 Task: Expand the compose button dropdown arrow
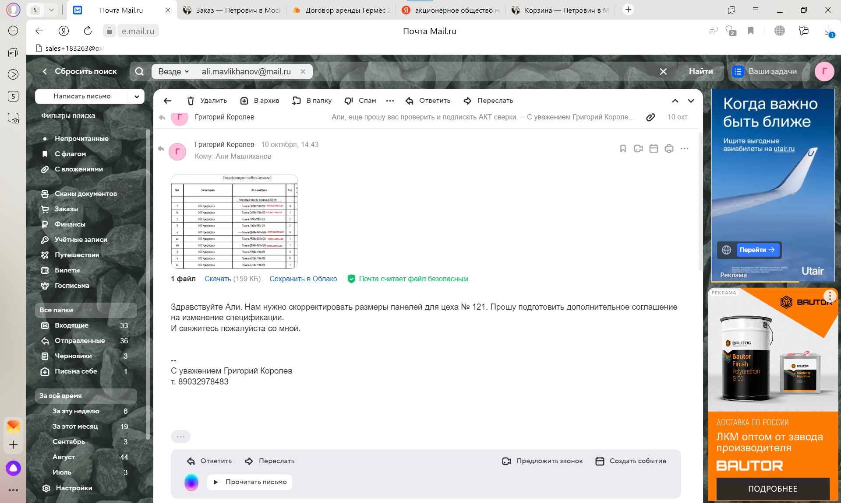click(x=137, y=96)
